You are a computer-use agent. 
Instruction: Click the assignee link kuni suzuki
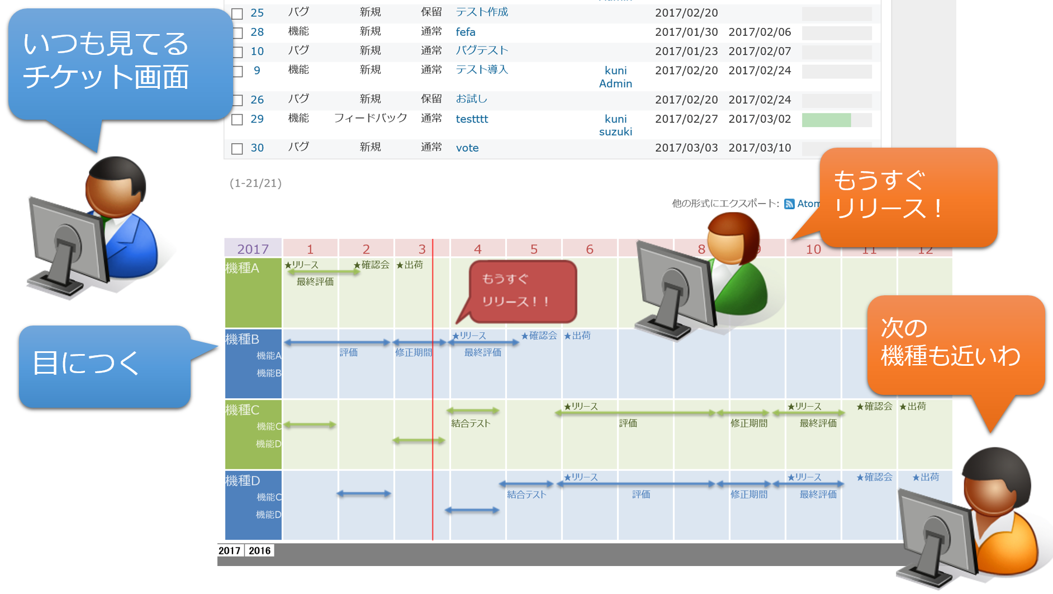coord(617,125)
